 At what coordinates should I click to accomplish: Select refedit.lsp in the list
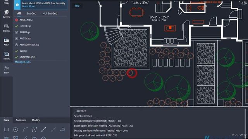pos(25,26)
